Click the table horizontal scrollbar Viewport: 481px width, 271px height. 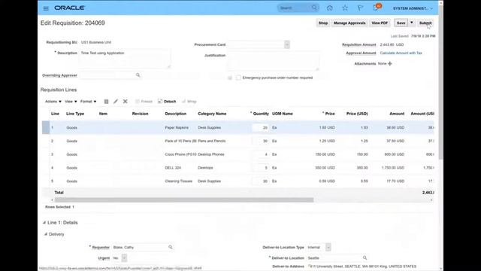point(184,200)
